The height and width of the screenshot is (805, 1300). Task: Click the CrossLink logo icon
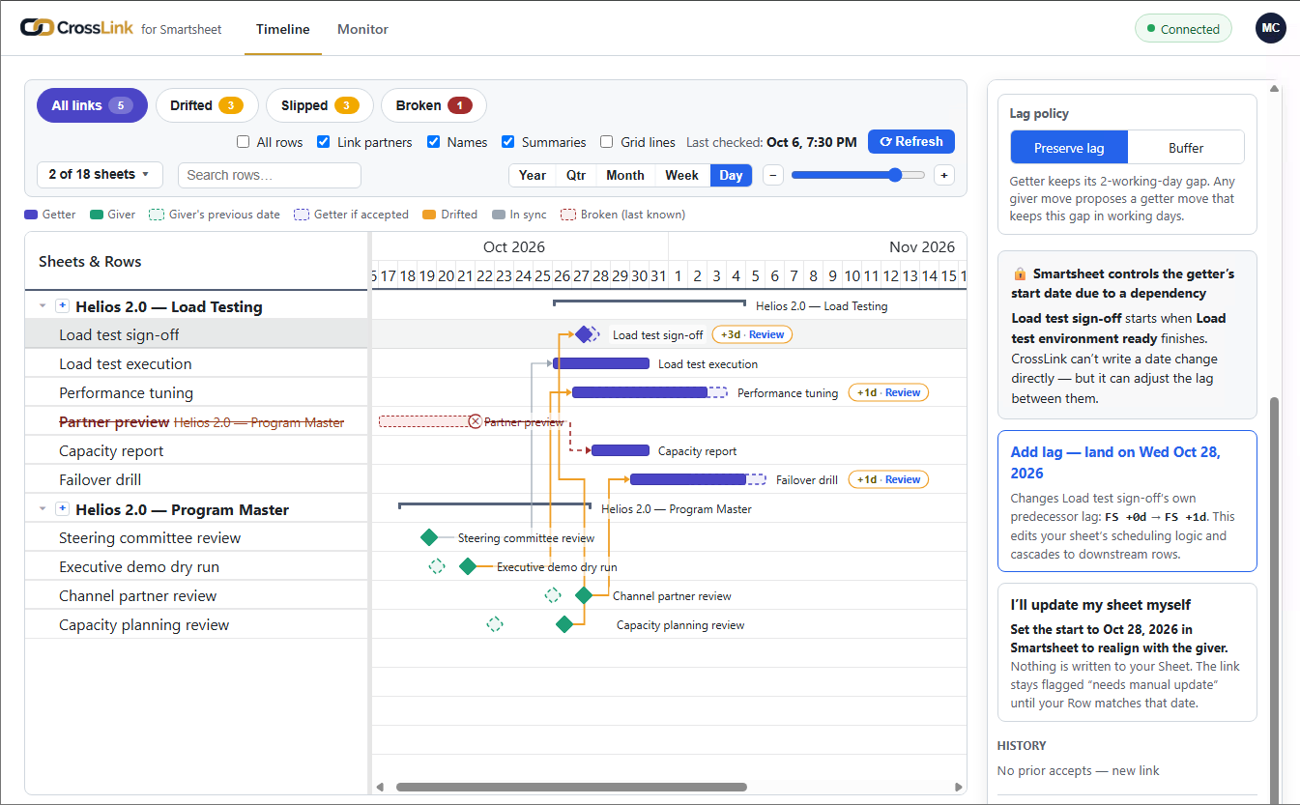(x=37, y=28)
